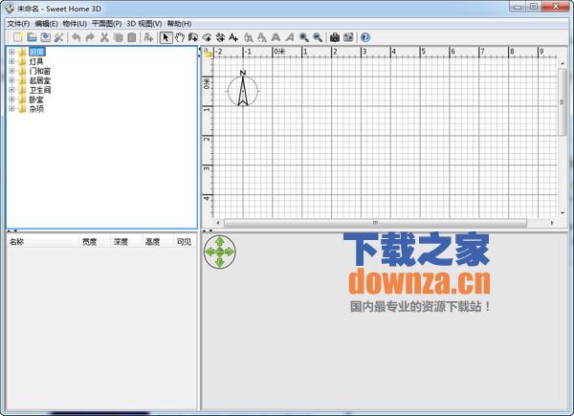
Task: Open the 编辑(E) menu
Action: (x=46, y=24)
